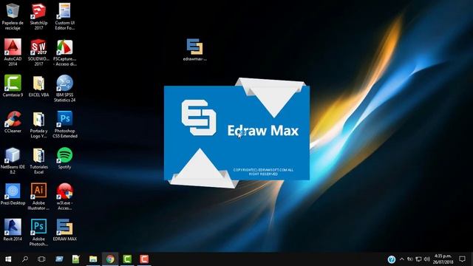473x266 pixels.
Task: Launch Spotify from the desktop
Action: pyautogui.click(x=64, y=158)
